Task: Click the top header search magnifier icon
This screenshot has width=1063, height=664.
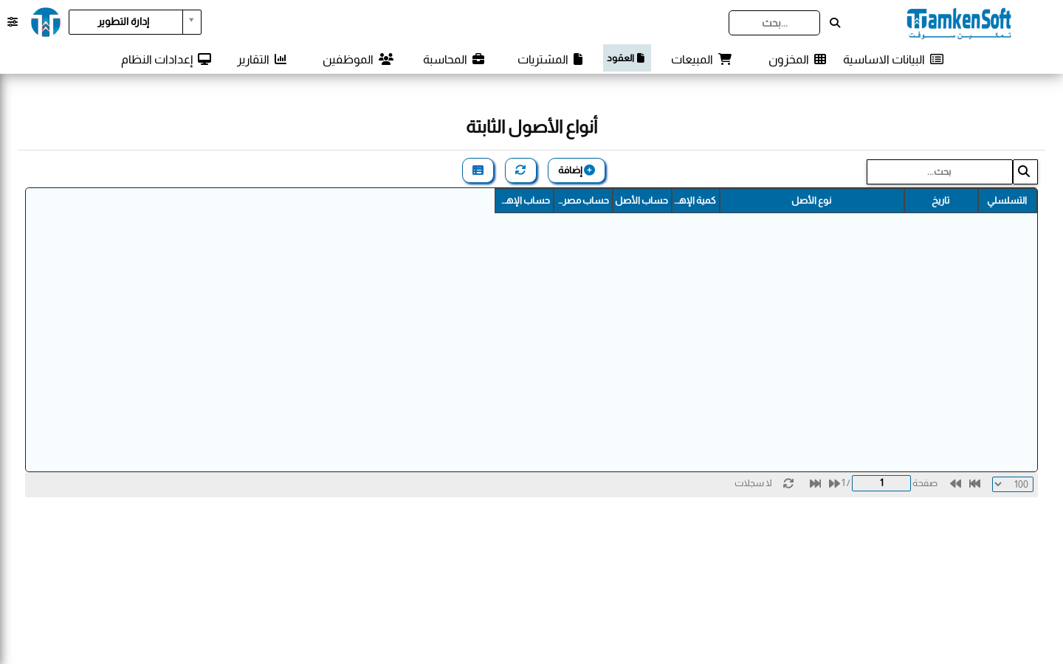Action: [835, 23]
